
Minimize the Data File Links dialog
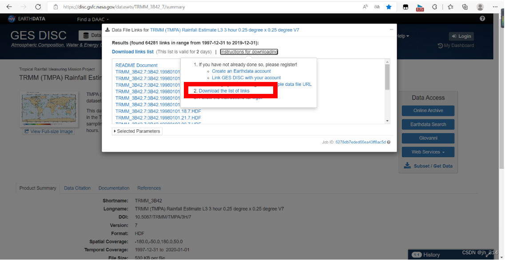click(391, 30)
